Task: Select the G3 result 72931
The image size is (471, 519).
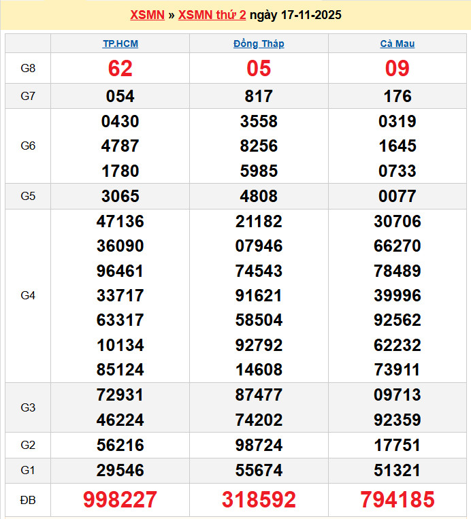Action: pos(120,395)
